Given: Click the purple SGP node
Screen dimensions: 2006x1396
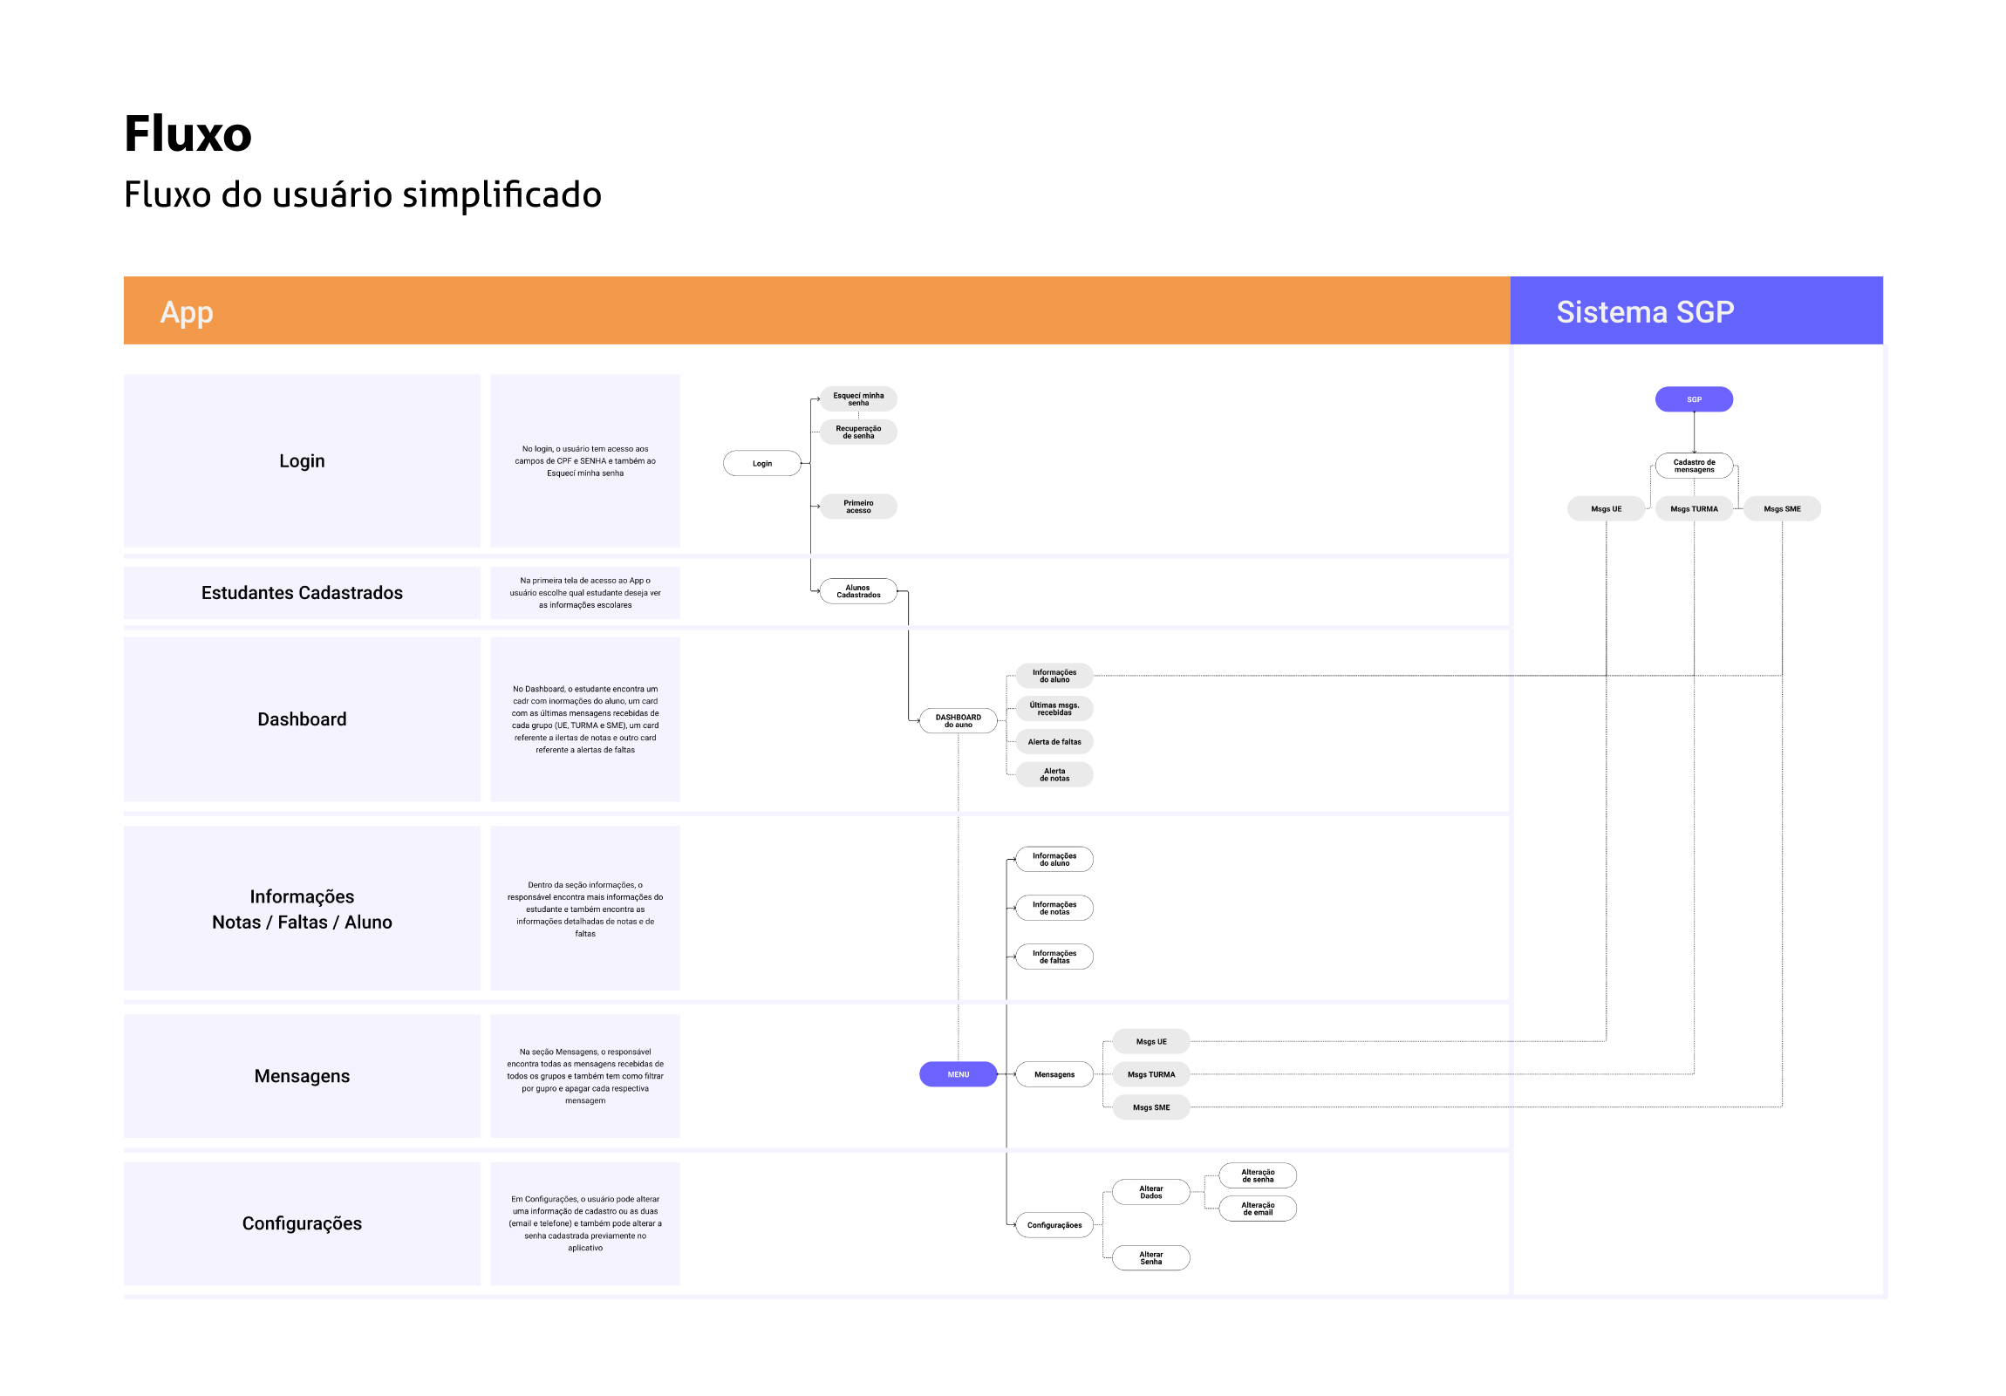Looking at the screenshot, I should tap(1694, 399).
